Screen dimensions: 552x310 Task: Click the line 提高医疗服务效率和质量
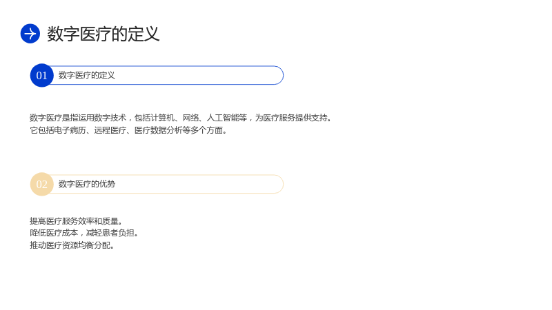click(x=76, y=221)
